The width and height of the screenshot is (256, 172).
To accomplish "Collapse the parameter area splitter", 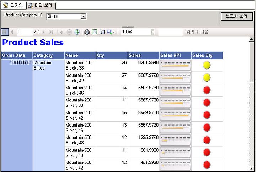I will point(128,27).
